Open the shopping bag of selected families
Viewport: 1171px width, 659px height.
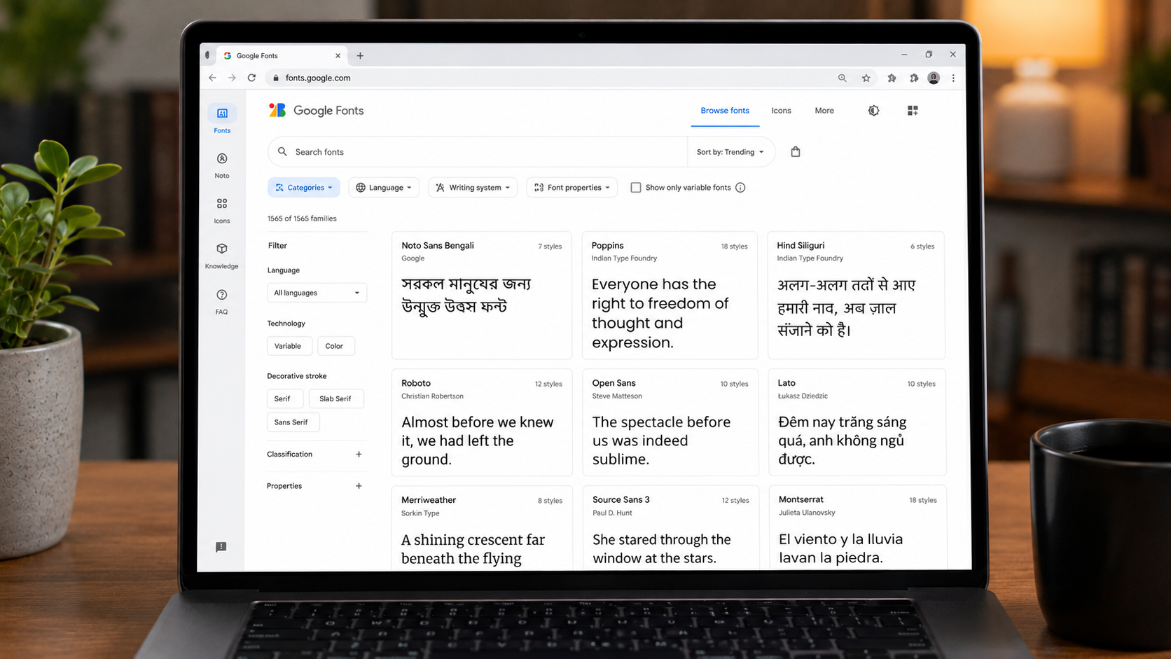point(796,151)
